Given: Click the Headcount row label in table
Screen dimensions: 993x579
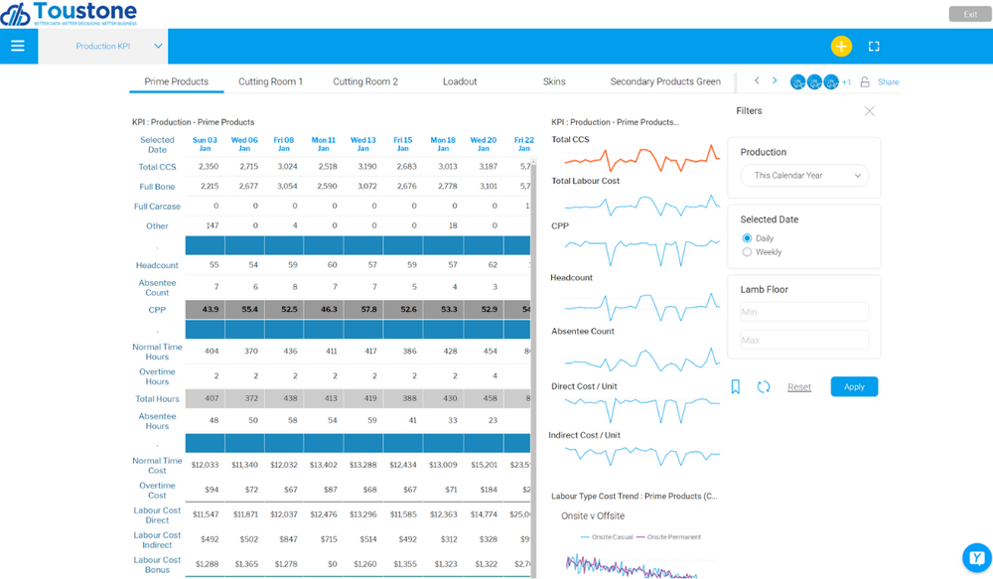Looking at the screenshot, I should [157, 265].
